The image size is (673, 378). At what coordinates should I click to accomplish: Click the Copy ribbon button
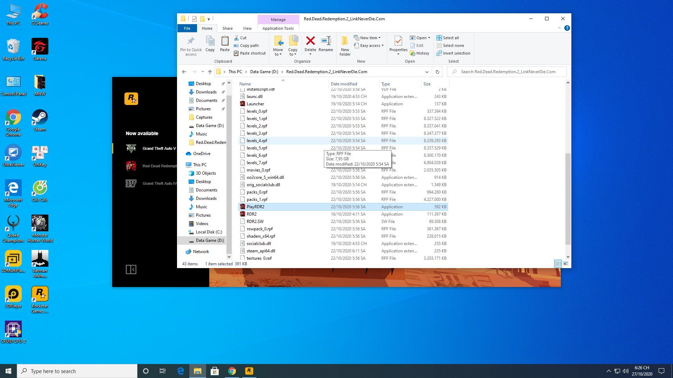(x=210, y=44)
